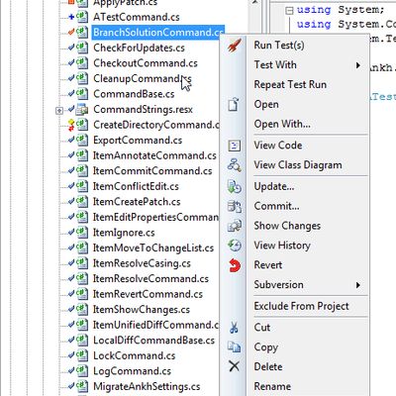
Task: Click the file icon of ItemIgnore.cs
Action: click(x=82, y=233)
